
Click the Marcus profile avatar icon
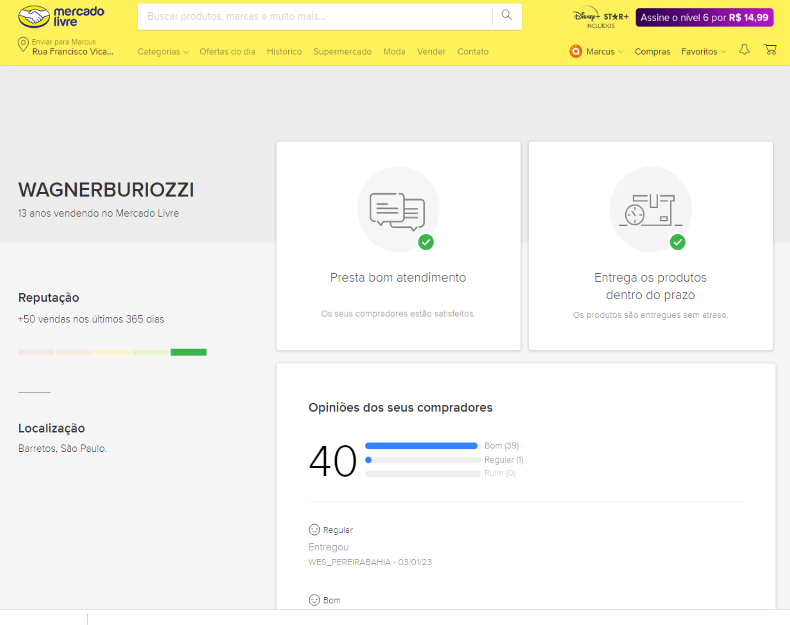(x=575, y=51)
